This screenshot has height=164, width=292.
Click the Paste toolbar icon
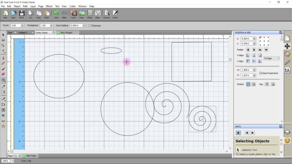pyautogui.click(x=47, y=14)
